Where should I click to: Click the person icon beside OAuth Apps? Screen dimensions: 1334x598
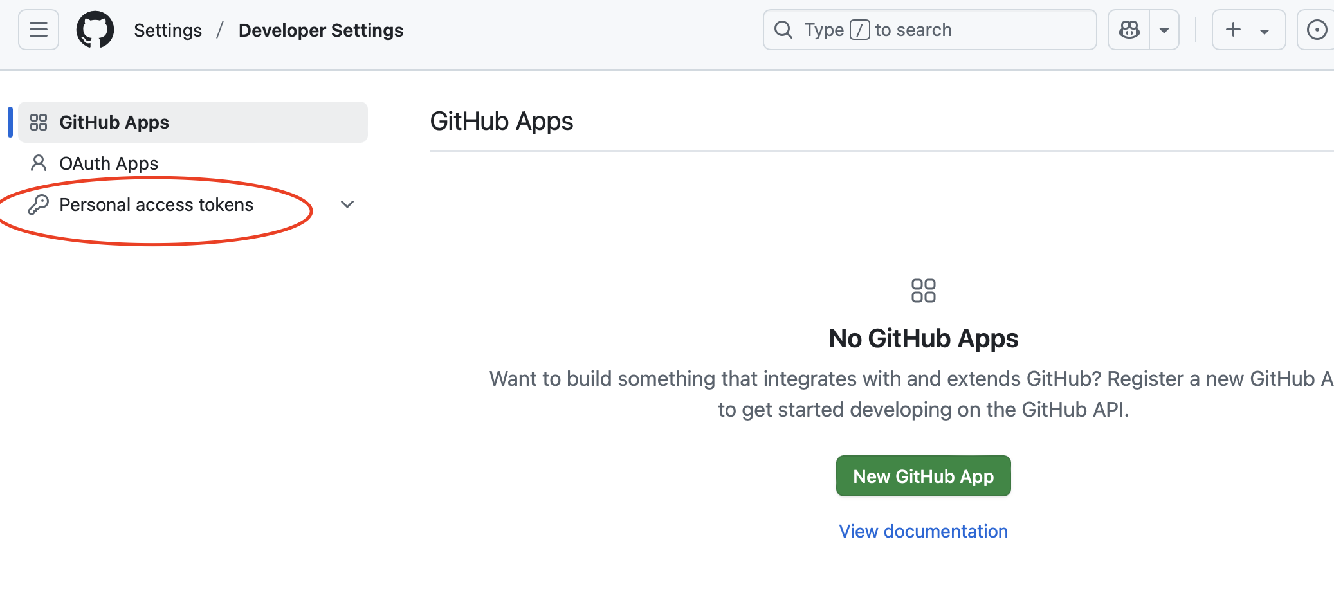(x=39, y=163)
